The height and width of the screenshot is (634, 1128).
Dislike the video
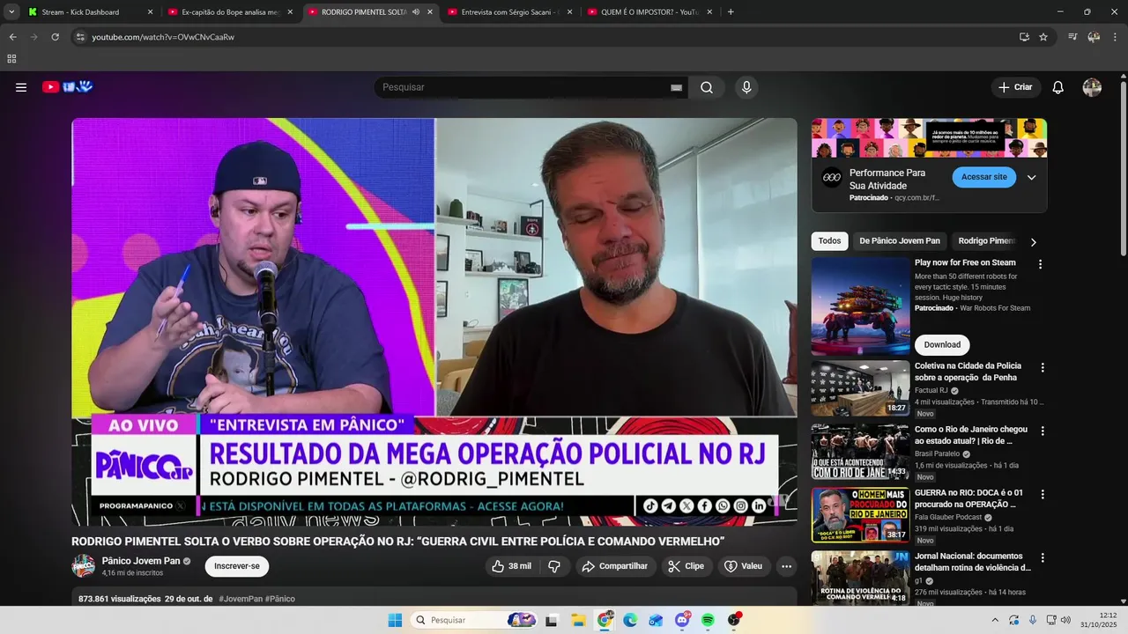tap(554, 566)
